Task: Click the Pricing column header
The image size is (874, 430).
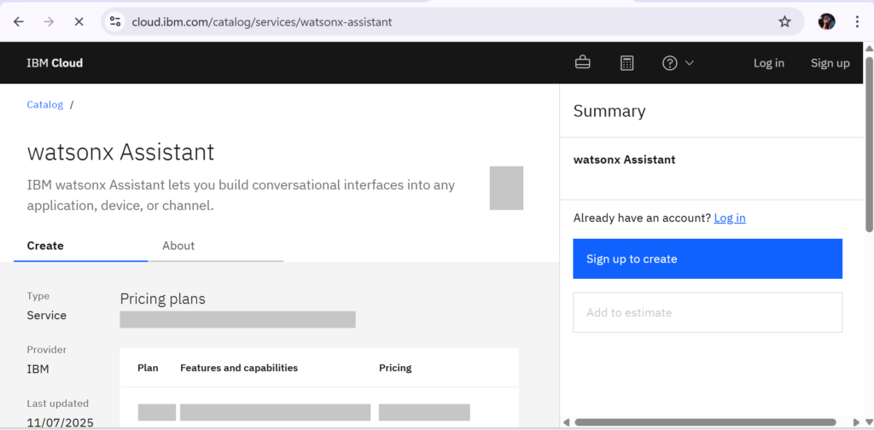Action: 395,369
